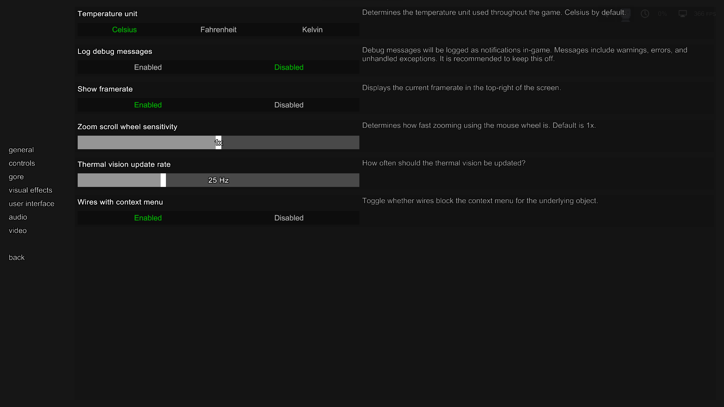Click the 366 FPS framerate readout
The image size is (724, 407).
(x=704, y=14)
